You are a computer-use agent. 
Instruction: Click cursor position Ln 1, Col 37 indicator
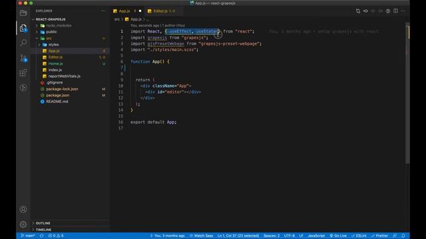238,236
